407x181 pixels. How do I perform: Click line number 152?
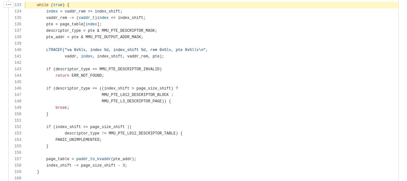coord(18,127)
